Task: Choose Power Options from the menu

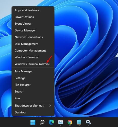Action: pos(33,17)
